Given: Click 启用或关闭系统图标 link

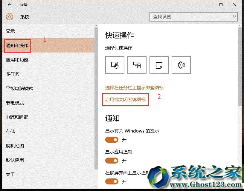Looking at the screenshot, I should (x=125, y=99).
